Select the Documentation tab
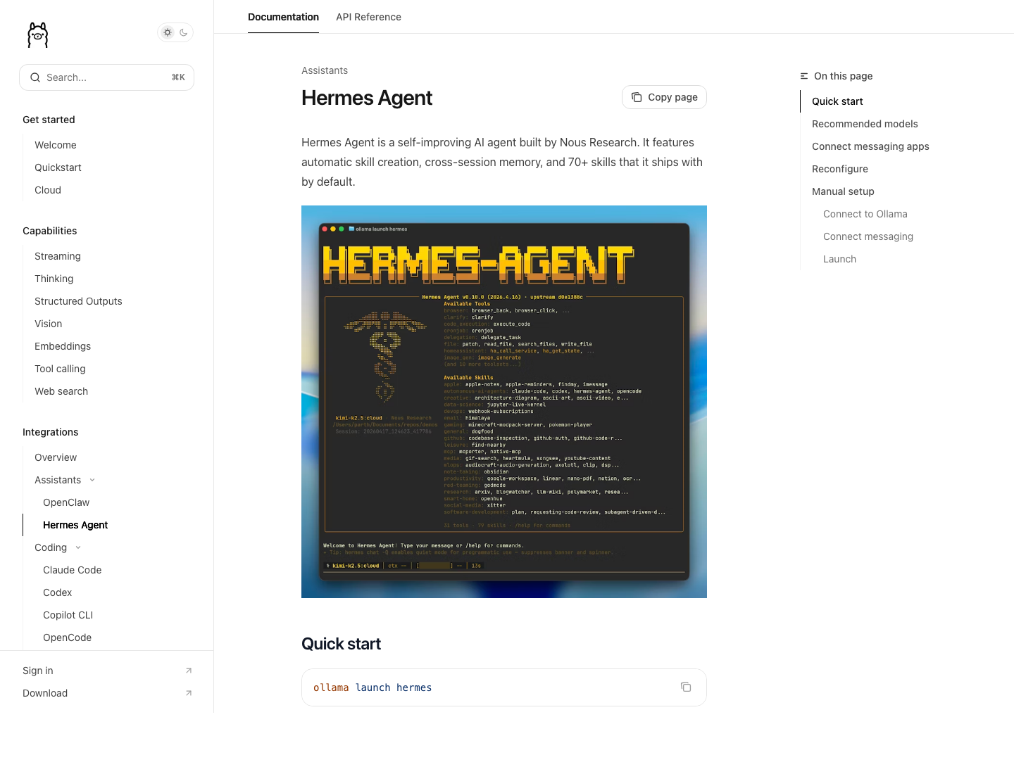 click(283, 16)
